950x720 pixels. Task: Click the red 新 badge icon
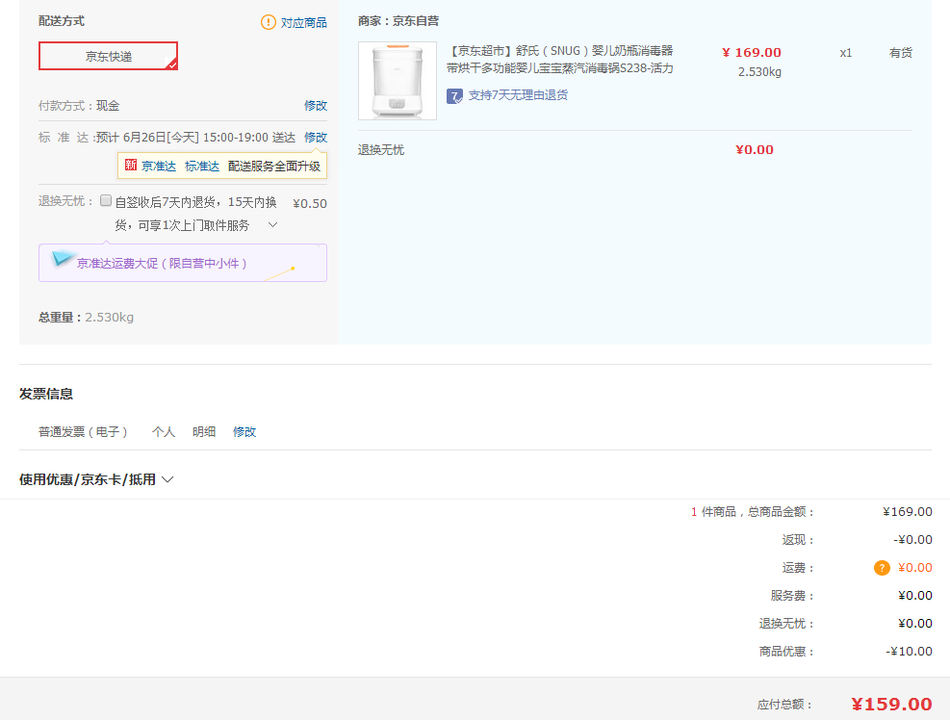click(x=131, y=165)
